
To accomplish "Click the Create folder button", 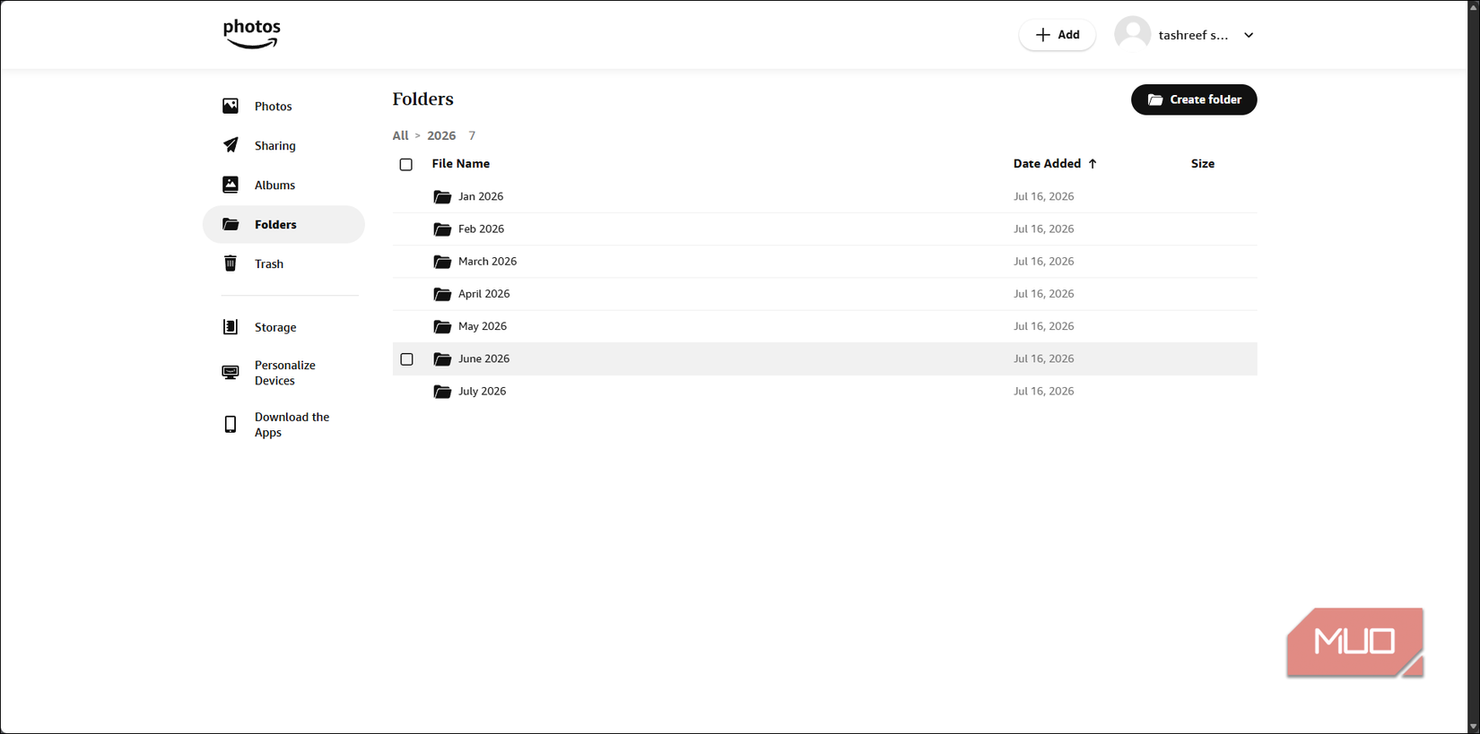I will [1194, 99].
